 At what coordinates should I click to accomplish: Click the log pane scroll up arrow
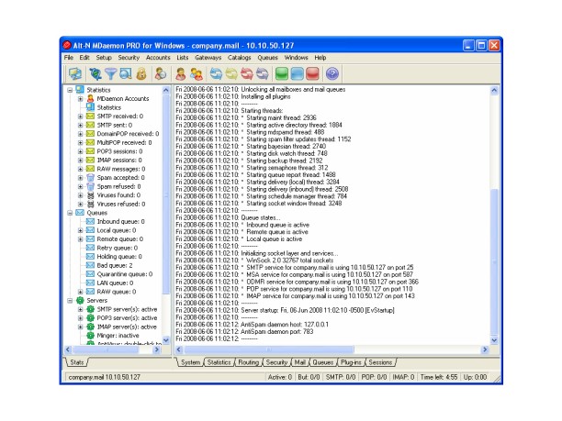(494, 90)
